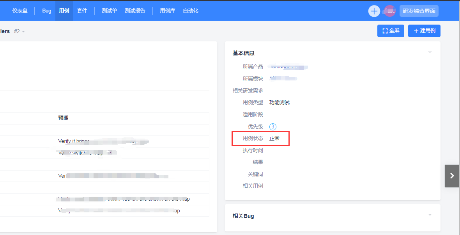Screen dimensions: 460x235
Task: Open the 研发综合界面 switcher
Action: (x=419, y=11)
